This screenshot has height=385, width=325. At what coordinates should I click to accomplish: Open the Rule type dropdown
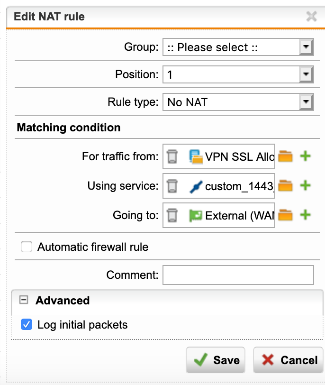tap(238, 102)
